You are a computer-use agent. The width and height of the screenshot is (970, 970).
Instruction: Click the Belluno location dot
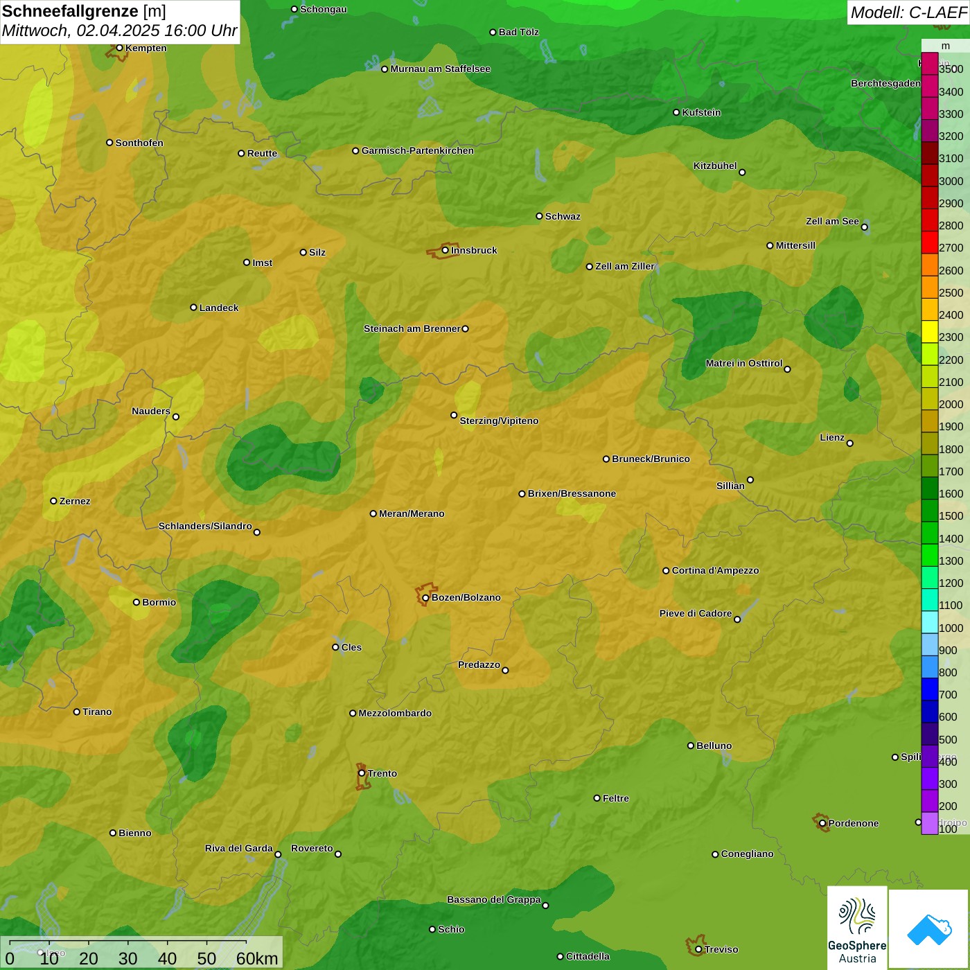pos(690,746)
